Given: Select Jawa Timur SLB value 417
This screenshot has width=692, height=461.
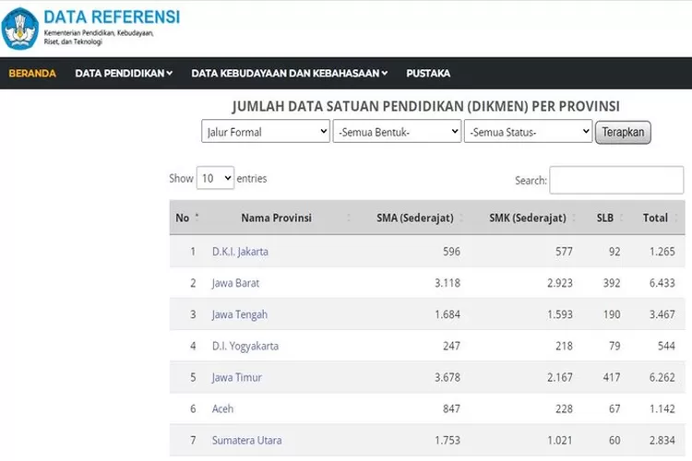Looking at the screenshot, I should click(x=612, y=377).
